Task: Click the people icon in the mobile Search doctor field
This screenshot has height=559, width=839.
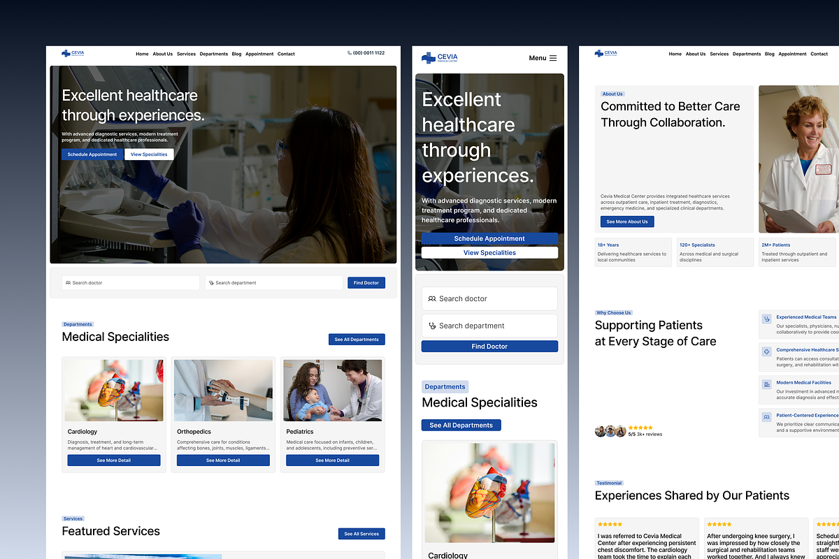Action: pyautogui.click(x=432, y=299)
